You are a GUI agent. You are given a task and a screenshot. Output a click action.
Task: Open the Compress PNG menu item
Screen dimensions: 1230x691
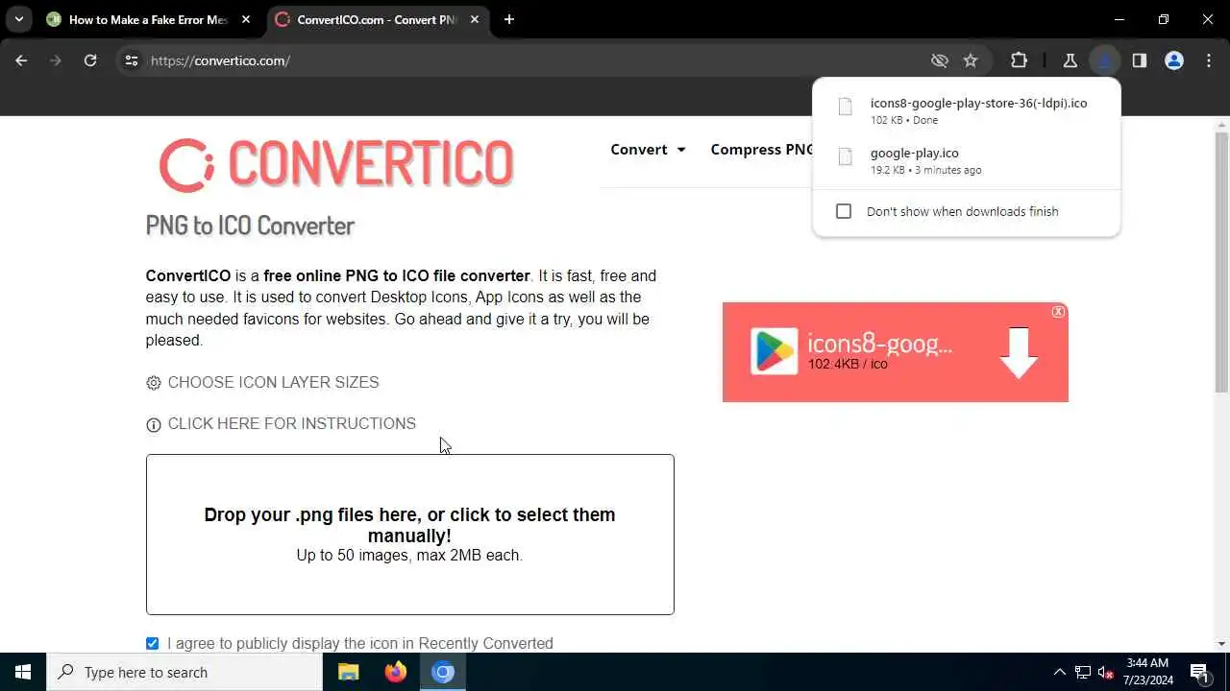(x=762, y=149)
